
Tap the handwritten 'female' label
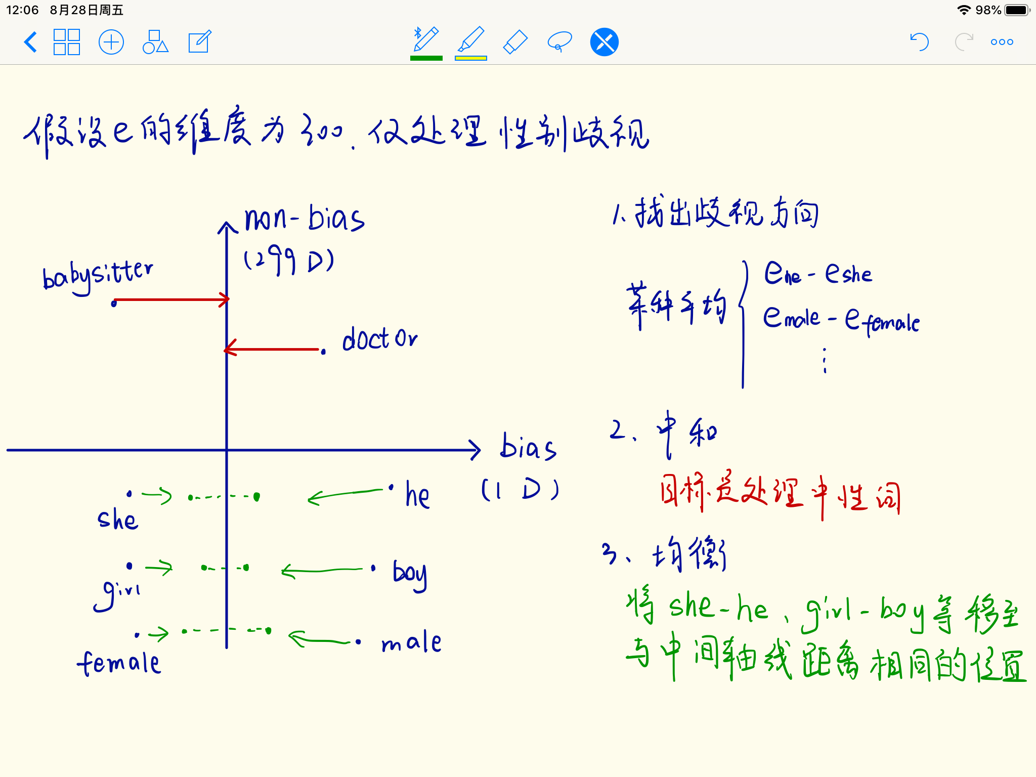(119, 663)
